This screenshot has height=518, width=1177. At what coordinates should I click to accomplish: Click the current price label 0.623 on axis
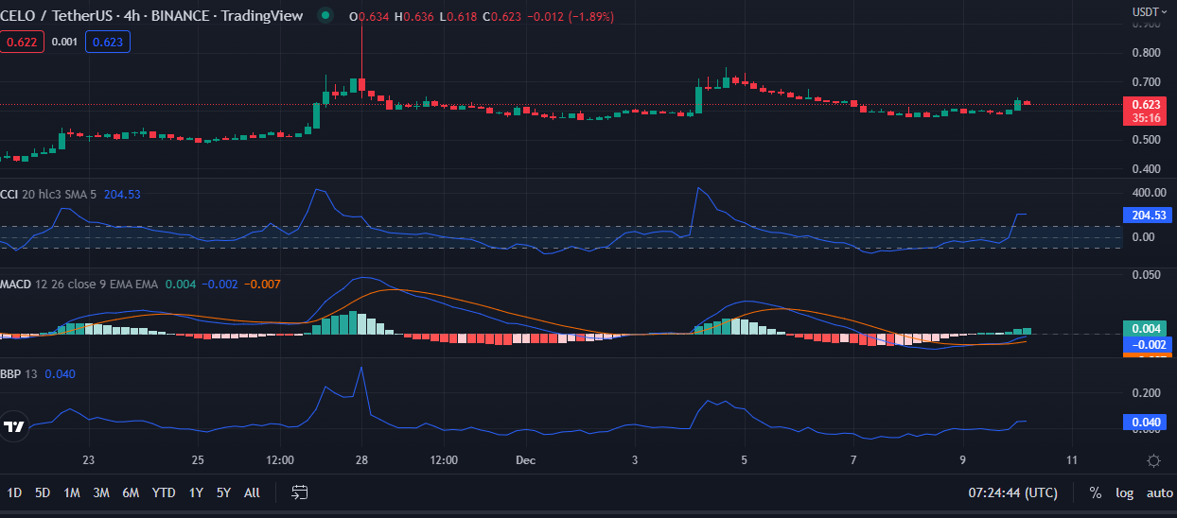(1146, 104)
